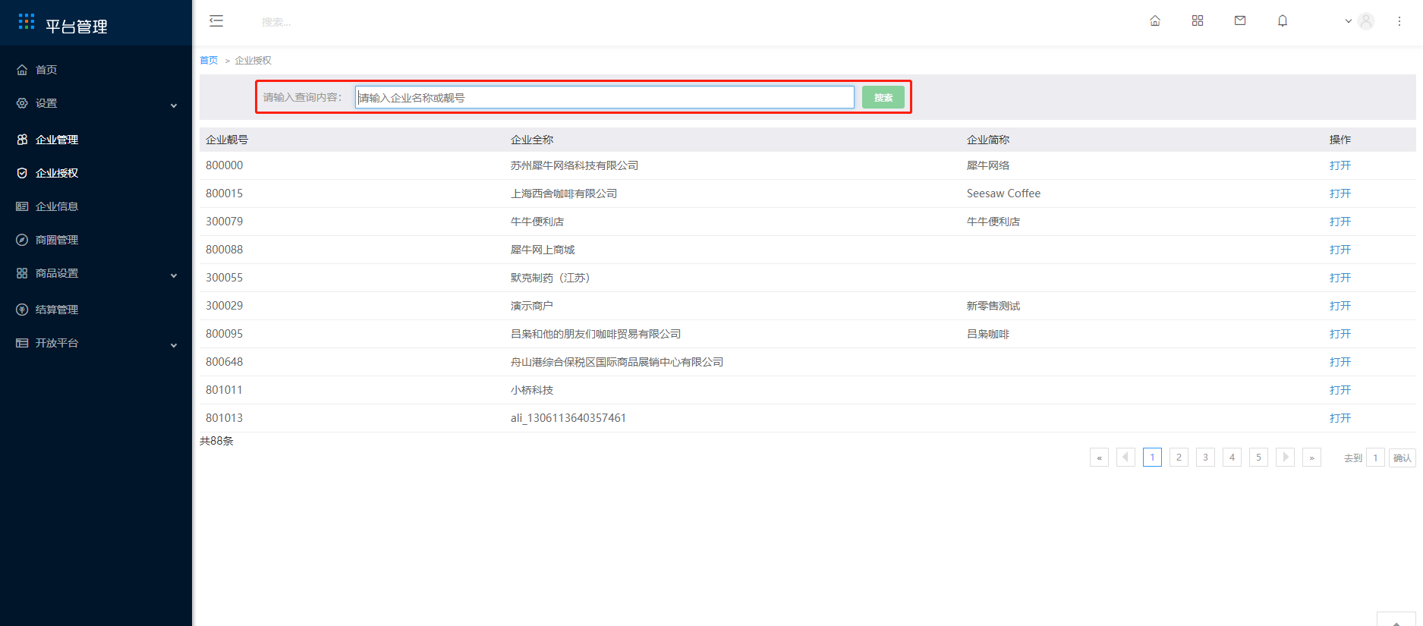
Task: Click 打开 for 苏州犀牛网络科技有限公司
Action: tap(1340, 165)
